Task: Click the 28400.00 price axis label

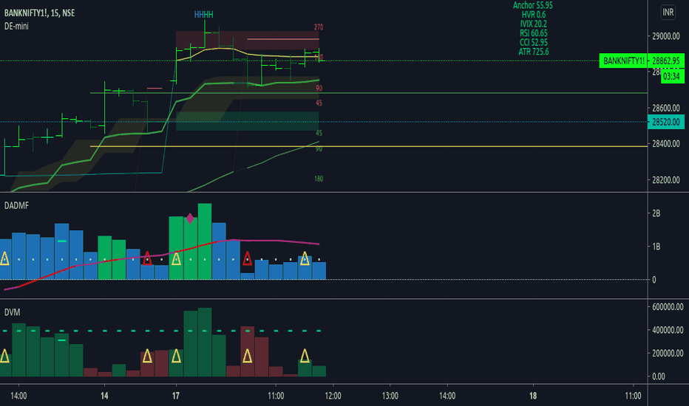Action: click(665, 144)
